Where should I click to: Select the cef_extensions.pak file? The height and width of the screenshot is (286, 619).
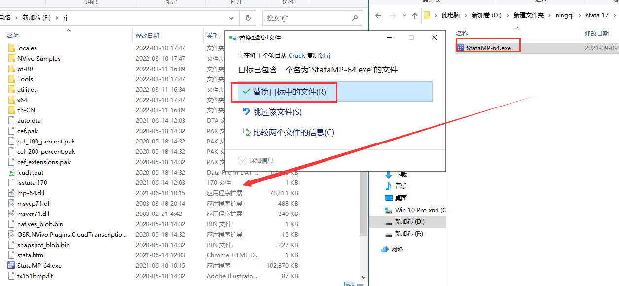44,162
